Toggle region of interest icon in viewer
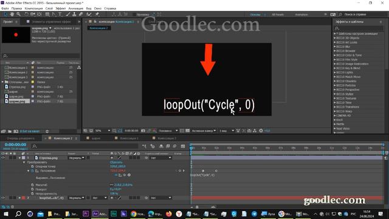389x219 pixels. pos(182,131)
